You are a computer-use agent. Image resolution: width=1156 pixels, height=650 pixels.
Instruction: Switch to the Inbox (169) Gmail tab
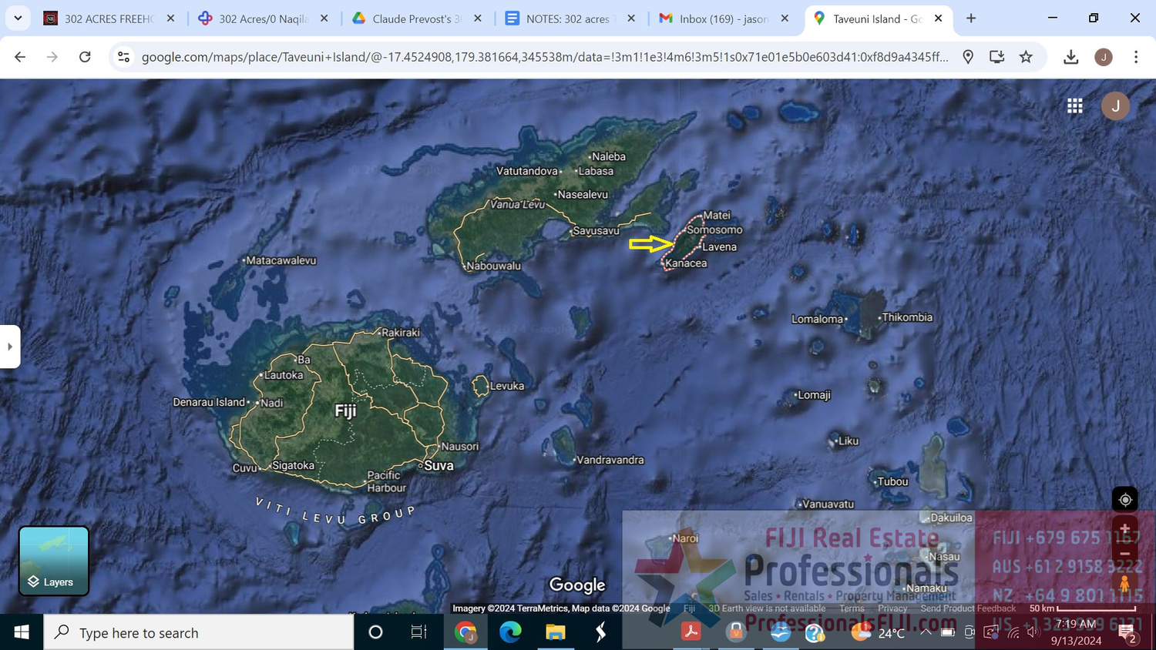click(x=723, y=18)
